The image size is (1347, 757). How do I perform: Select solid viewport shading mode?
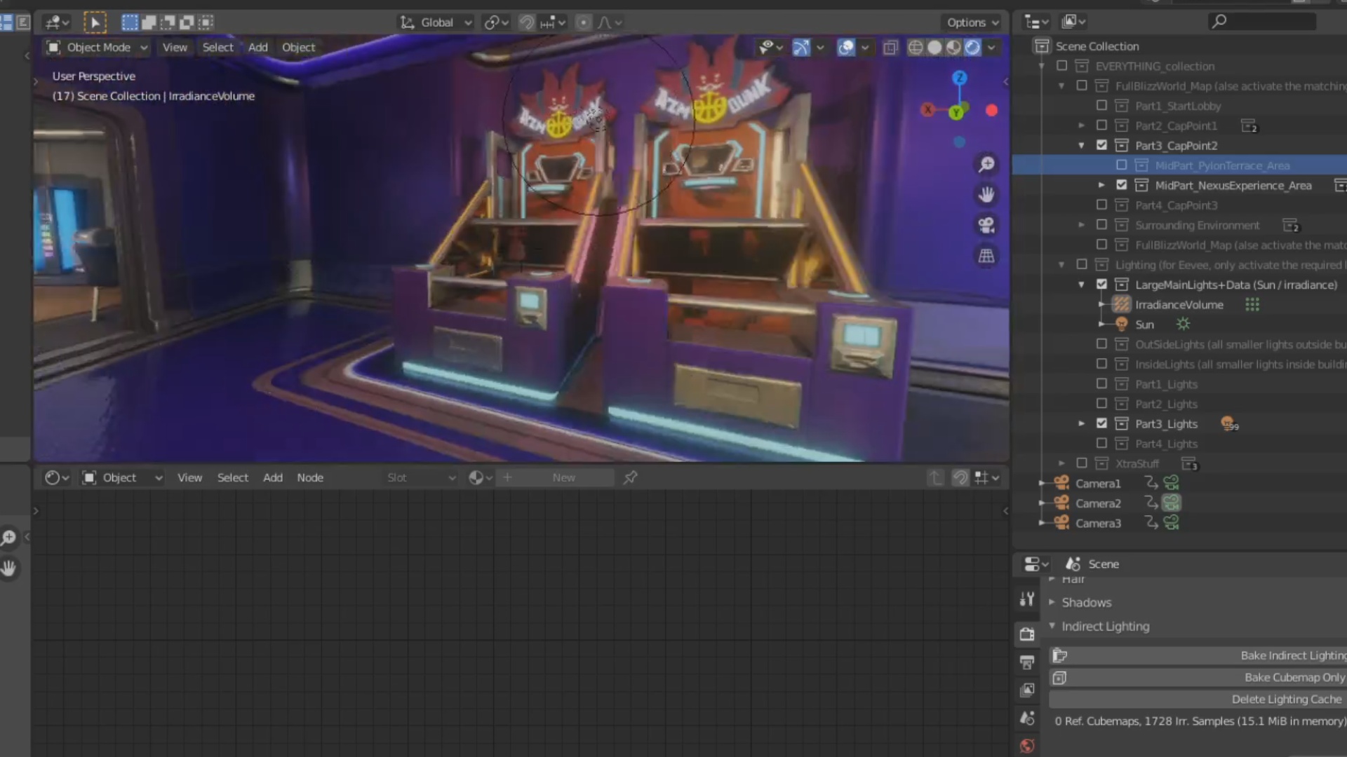click(934, 47)
